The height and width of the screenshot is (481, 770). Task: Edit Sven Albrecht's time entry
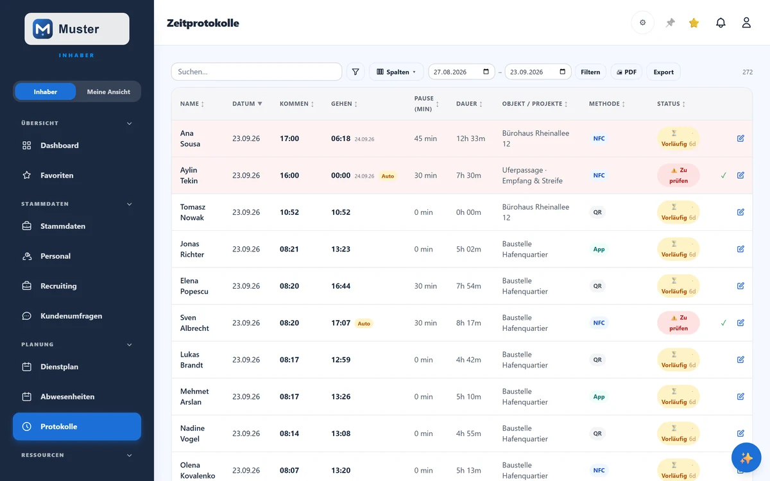[x=740, y=323]
